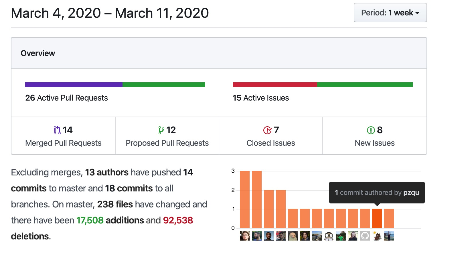Click the red '92,538' deletions number
The image size is (466, 256).
click(178, 220)
